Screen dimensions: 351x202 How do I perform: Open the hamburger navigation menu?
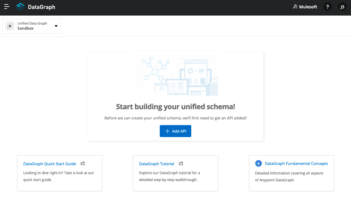tap(7, 7)
